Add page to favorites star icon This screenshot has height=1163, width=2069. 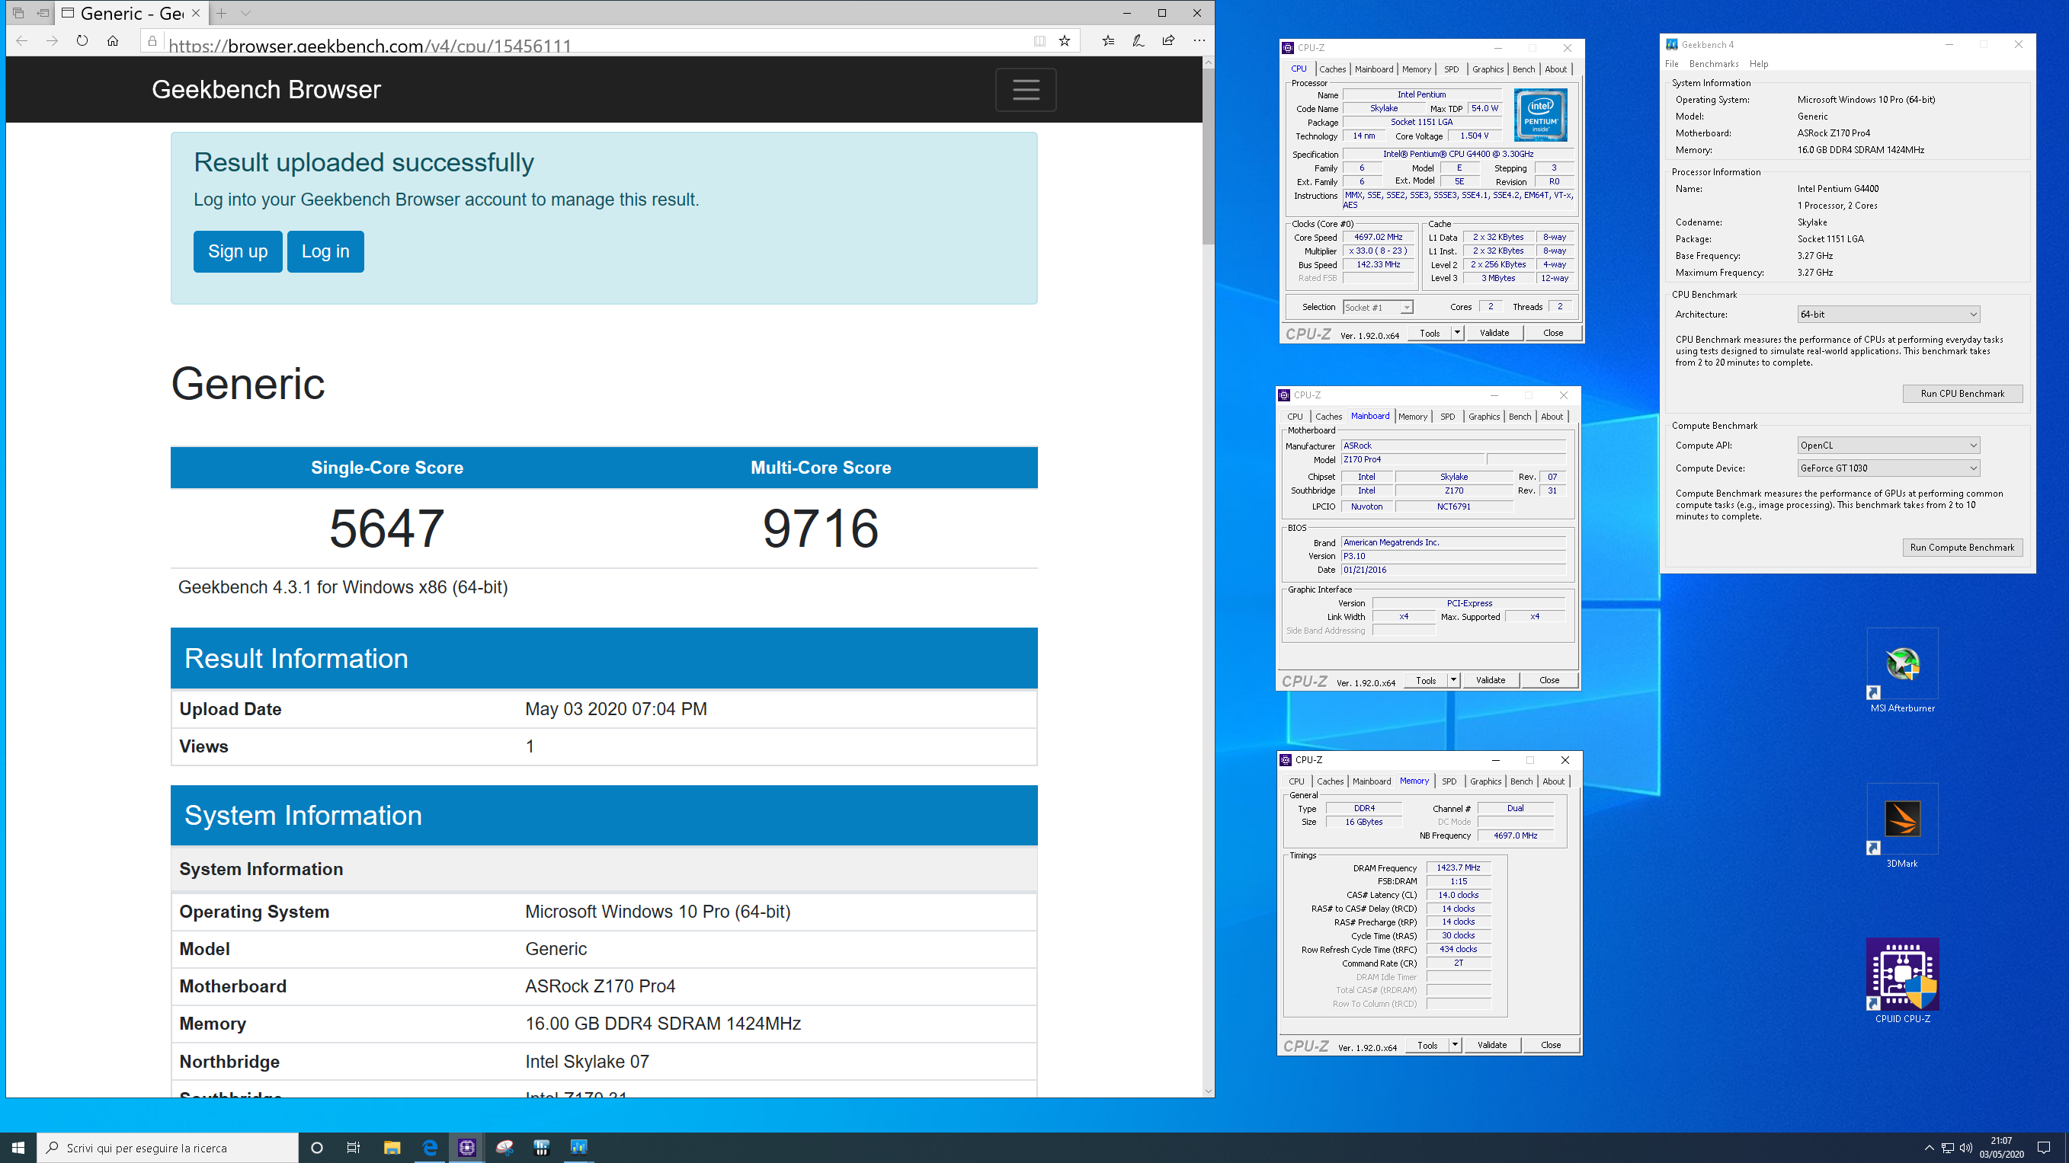point(1064,40)
